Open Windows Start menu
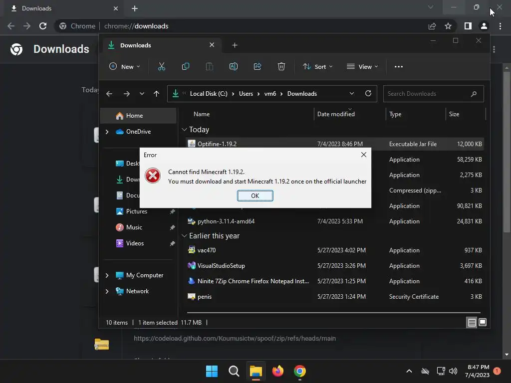 click(x=212, y=371)
